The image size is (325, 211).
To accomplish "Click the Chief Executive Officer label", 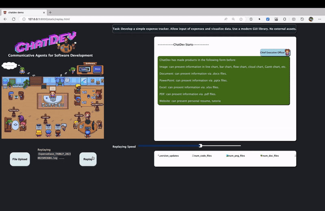I will 272,53.
